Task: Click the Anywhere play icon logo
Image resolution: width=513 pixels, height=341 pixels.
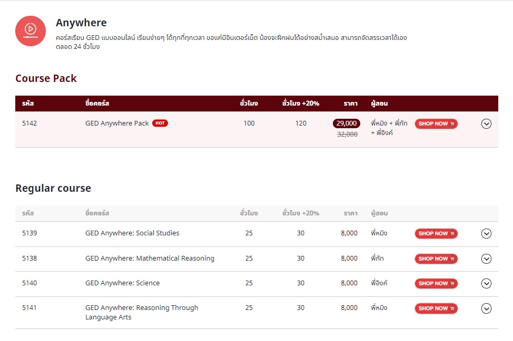Action: pos(31,31)
